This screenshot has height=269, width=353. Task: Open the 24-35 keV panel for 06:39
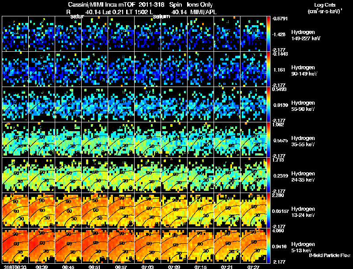(x=41, y=175)
